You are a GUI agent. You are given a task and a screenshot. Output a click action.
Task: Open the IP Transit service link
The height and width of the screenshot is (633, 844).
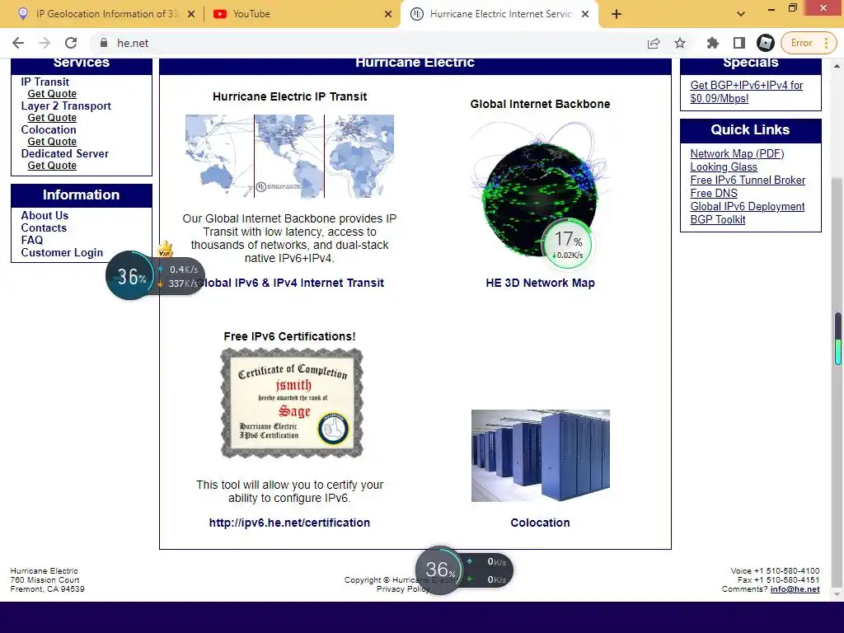[x=45, y=82]
